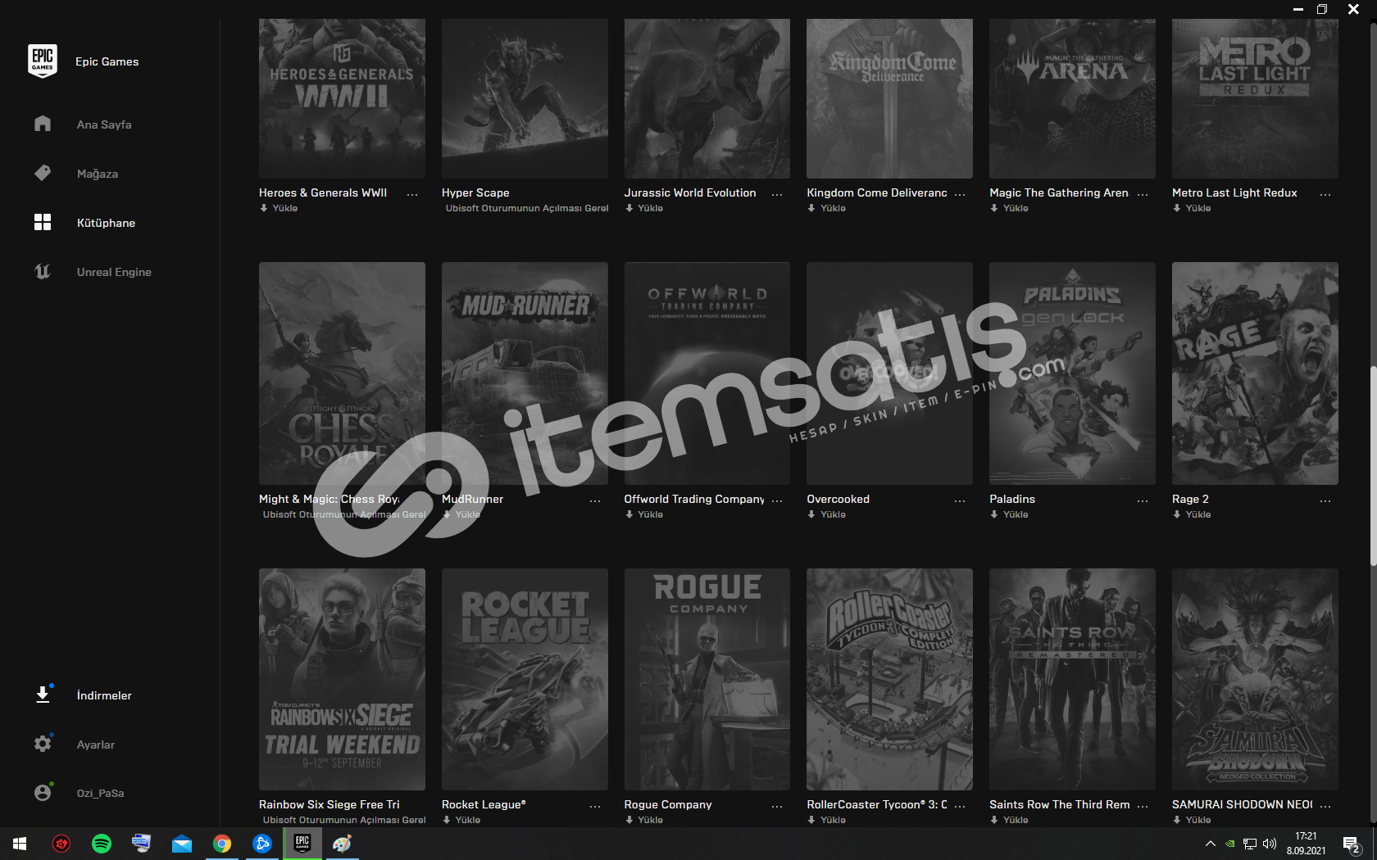Open options menu for Metro Last Light Redux
Screen dimensions: 1377x860
click(x=1325, y=194)
